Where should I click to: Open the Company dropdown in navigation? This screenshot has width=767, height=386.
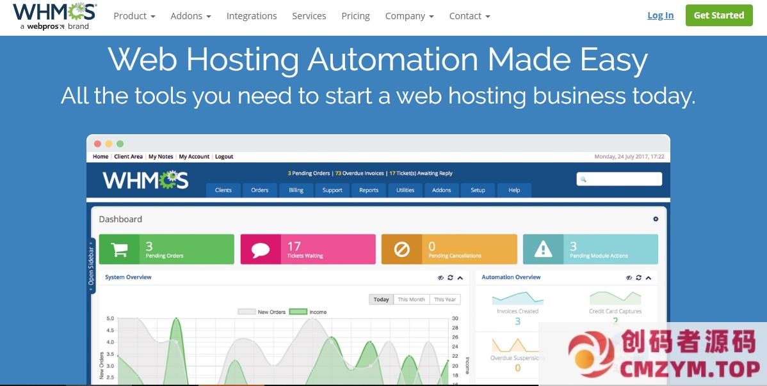point(409,16)
